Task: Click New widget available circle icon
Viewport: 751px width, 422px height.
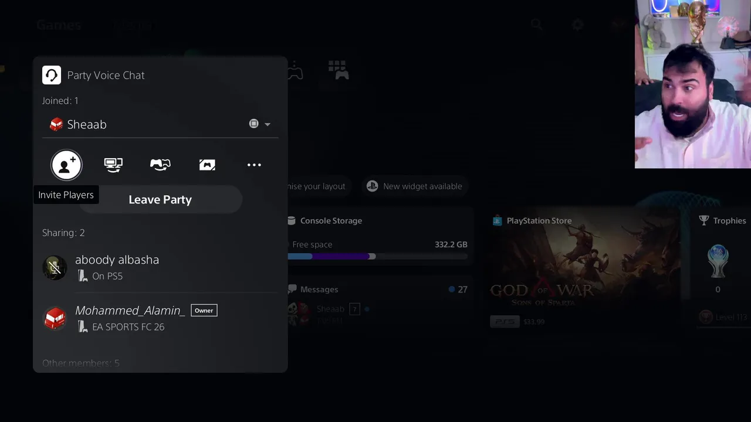Action: 373,186
